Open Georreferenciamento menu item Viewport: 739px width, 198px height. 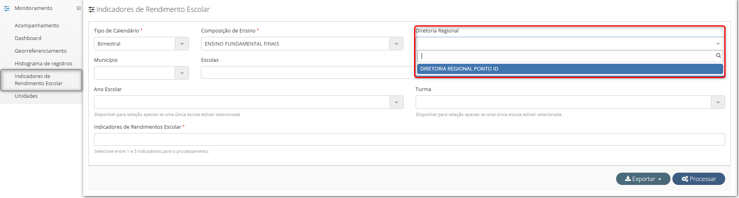pyautogui.click(x=40, y=51)
